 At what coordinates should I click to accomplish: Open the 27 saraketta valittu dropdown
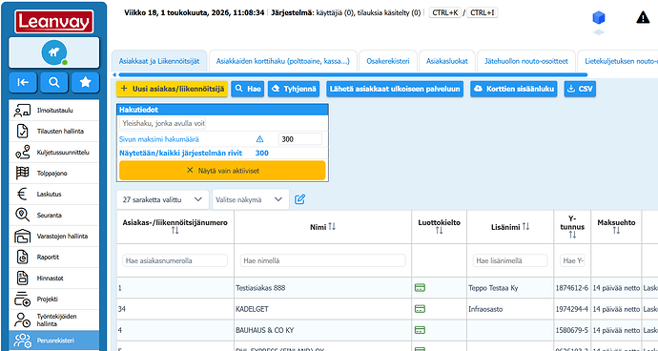(163, 200)
